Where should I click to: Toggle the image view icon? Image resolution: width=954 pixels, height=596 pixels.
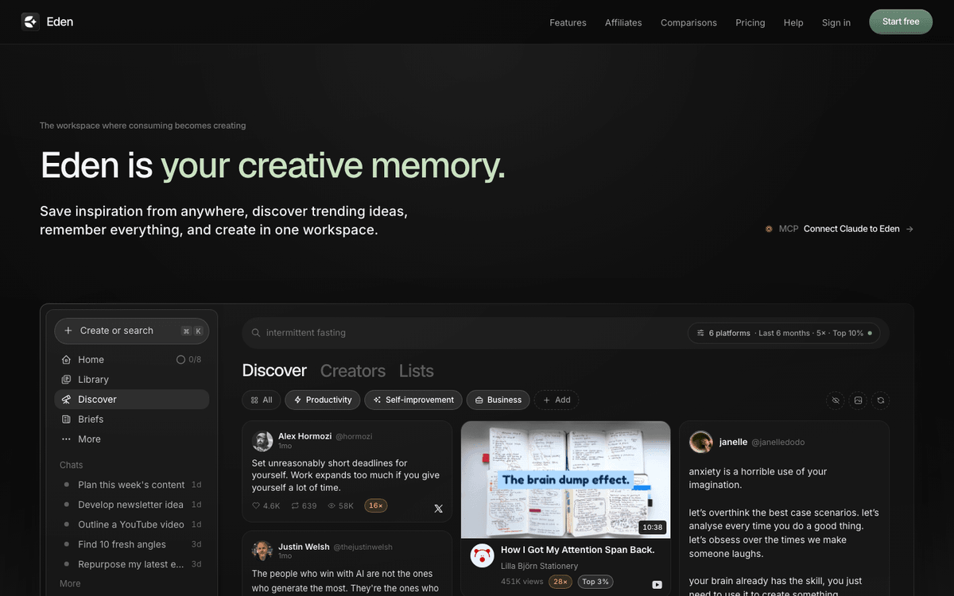858,401
